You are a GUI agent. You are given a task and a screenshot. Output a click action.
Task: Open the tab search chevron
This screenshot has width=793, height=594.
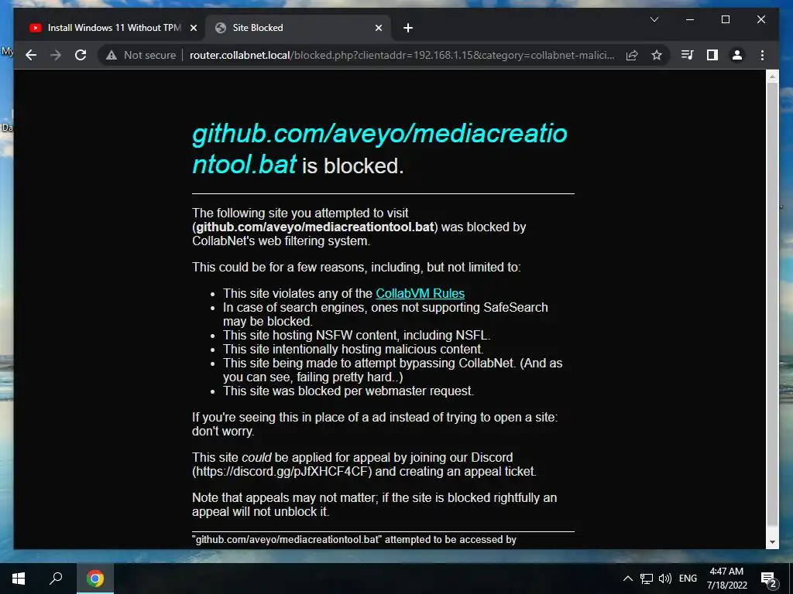(654, 19)
